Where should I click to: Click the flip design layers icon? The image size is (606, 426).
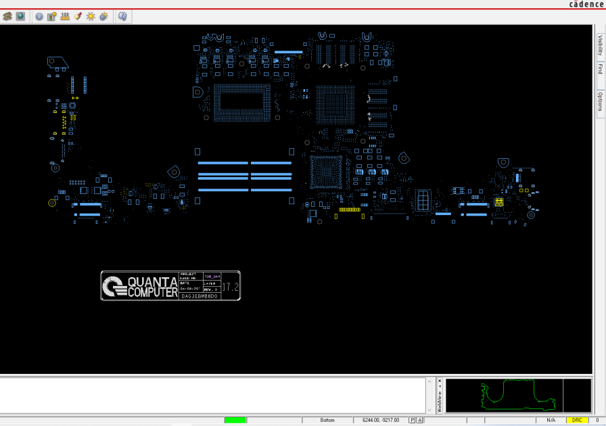[x=7, y=16]
